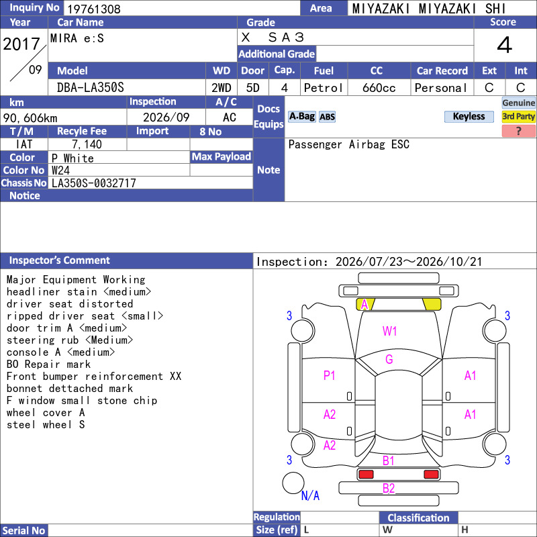The height and width of the screenshot is (537, 537).
Task: Click the B1 marker near rear hatch
Action: (x=389, y=460)
